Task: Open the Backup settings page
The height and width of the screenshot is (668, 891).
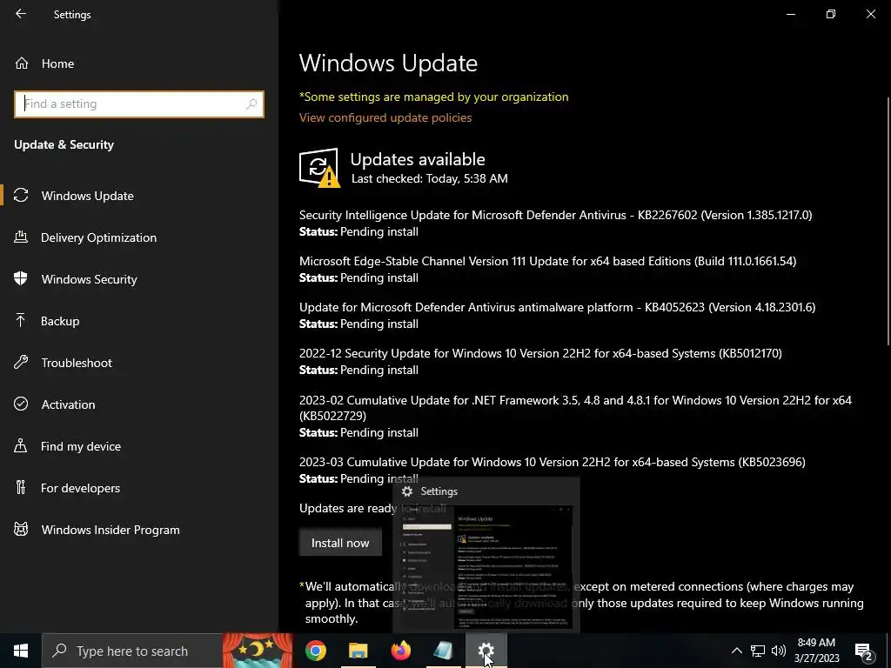Action: tap(60, 321)
